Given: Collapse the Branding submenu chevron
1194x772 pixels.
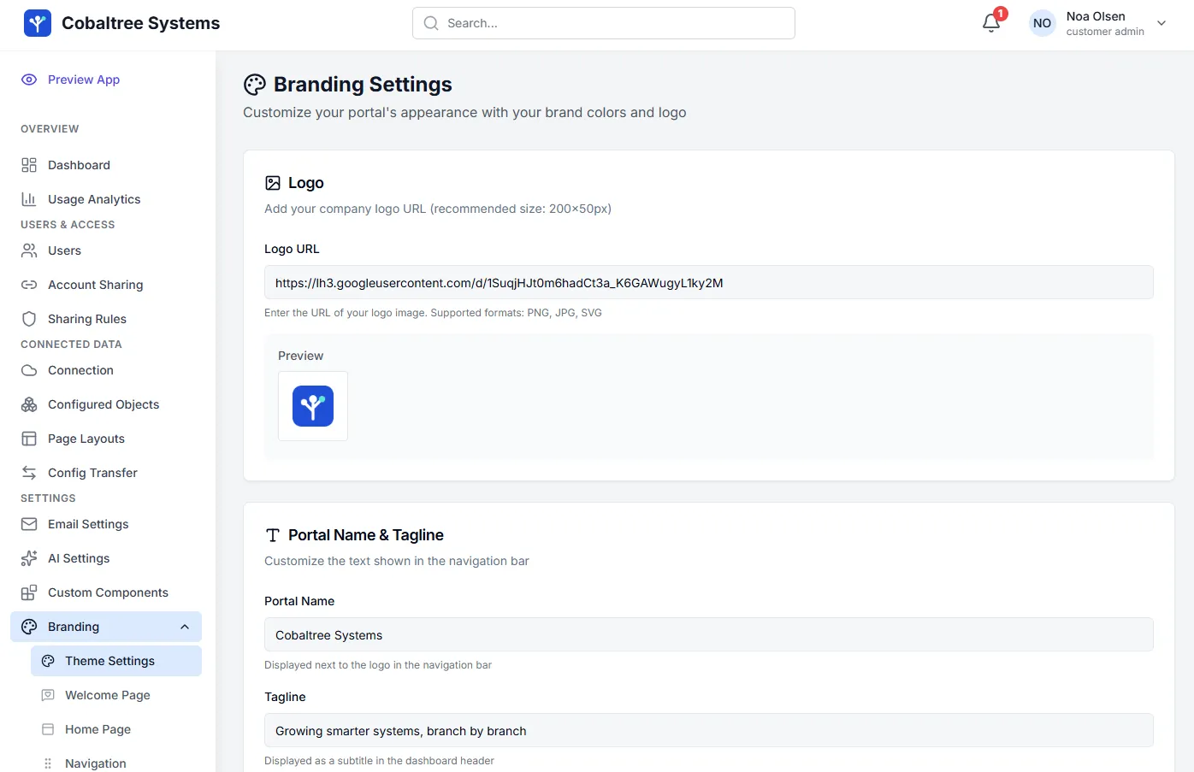Looking at the screenshot, I should [x=185, y=627].
